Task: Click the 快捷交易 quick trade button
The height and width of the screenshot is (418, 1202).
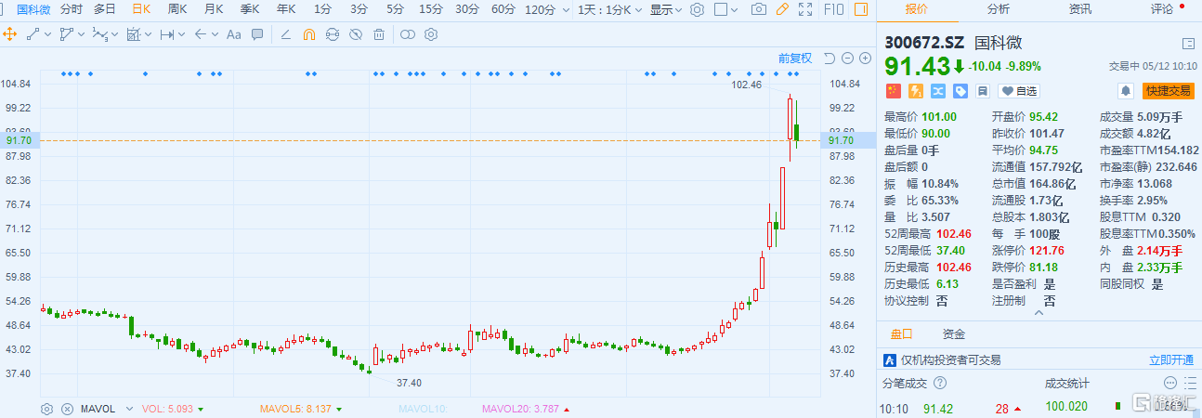Action: [1168, 91]
